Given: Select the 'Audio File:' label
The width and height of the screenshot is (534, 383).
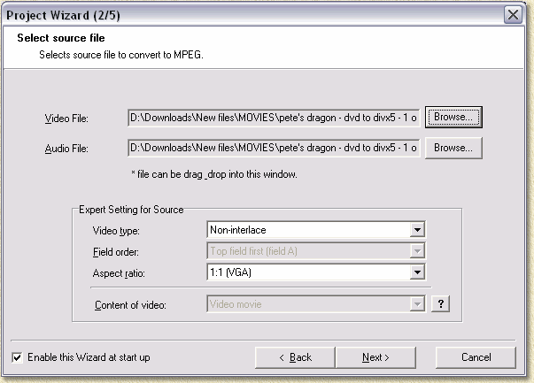Looking at the screenshot, I should pyautogui.click(x=66, y=149).
